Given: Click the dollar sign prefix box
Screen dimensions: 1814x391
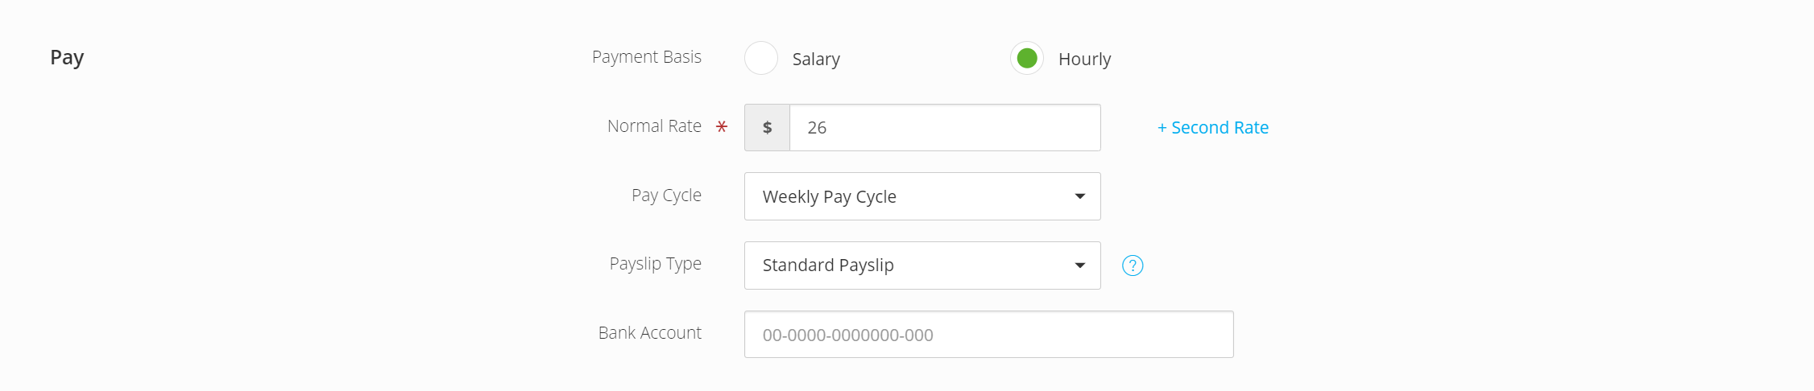Looking at the screenshot, I should [x=767, y=127].
